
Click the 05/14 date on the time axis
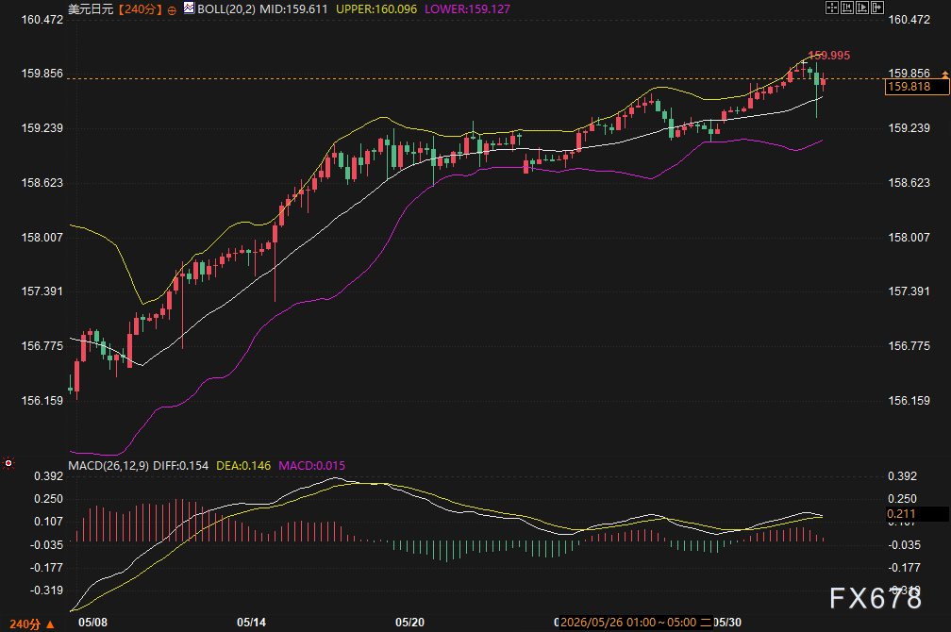(x=251, y=623)
